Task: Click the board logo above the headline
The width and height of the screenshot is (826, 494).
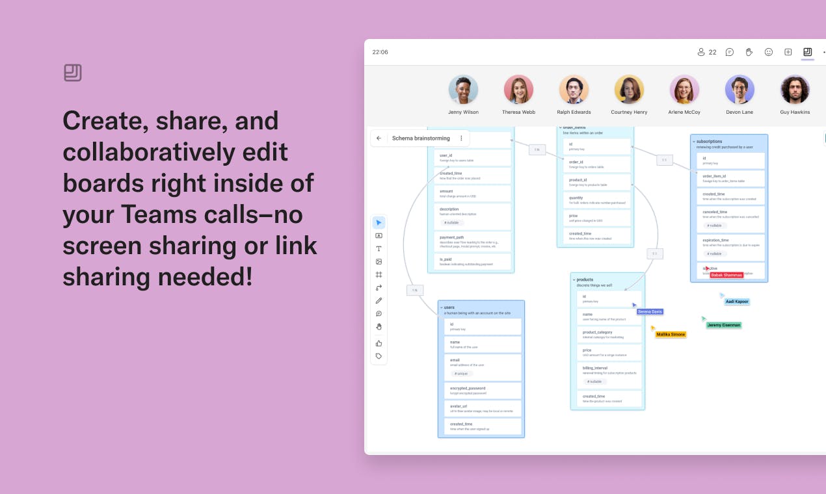Action: [73, 73]
